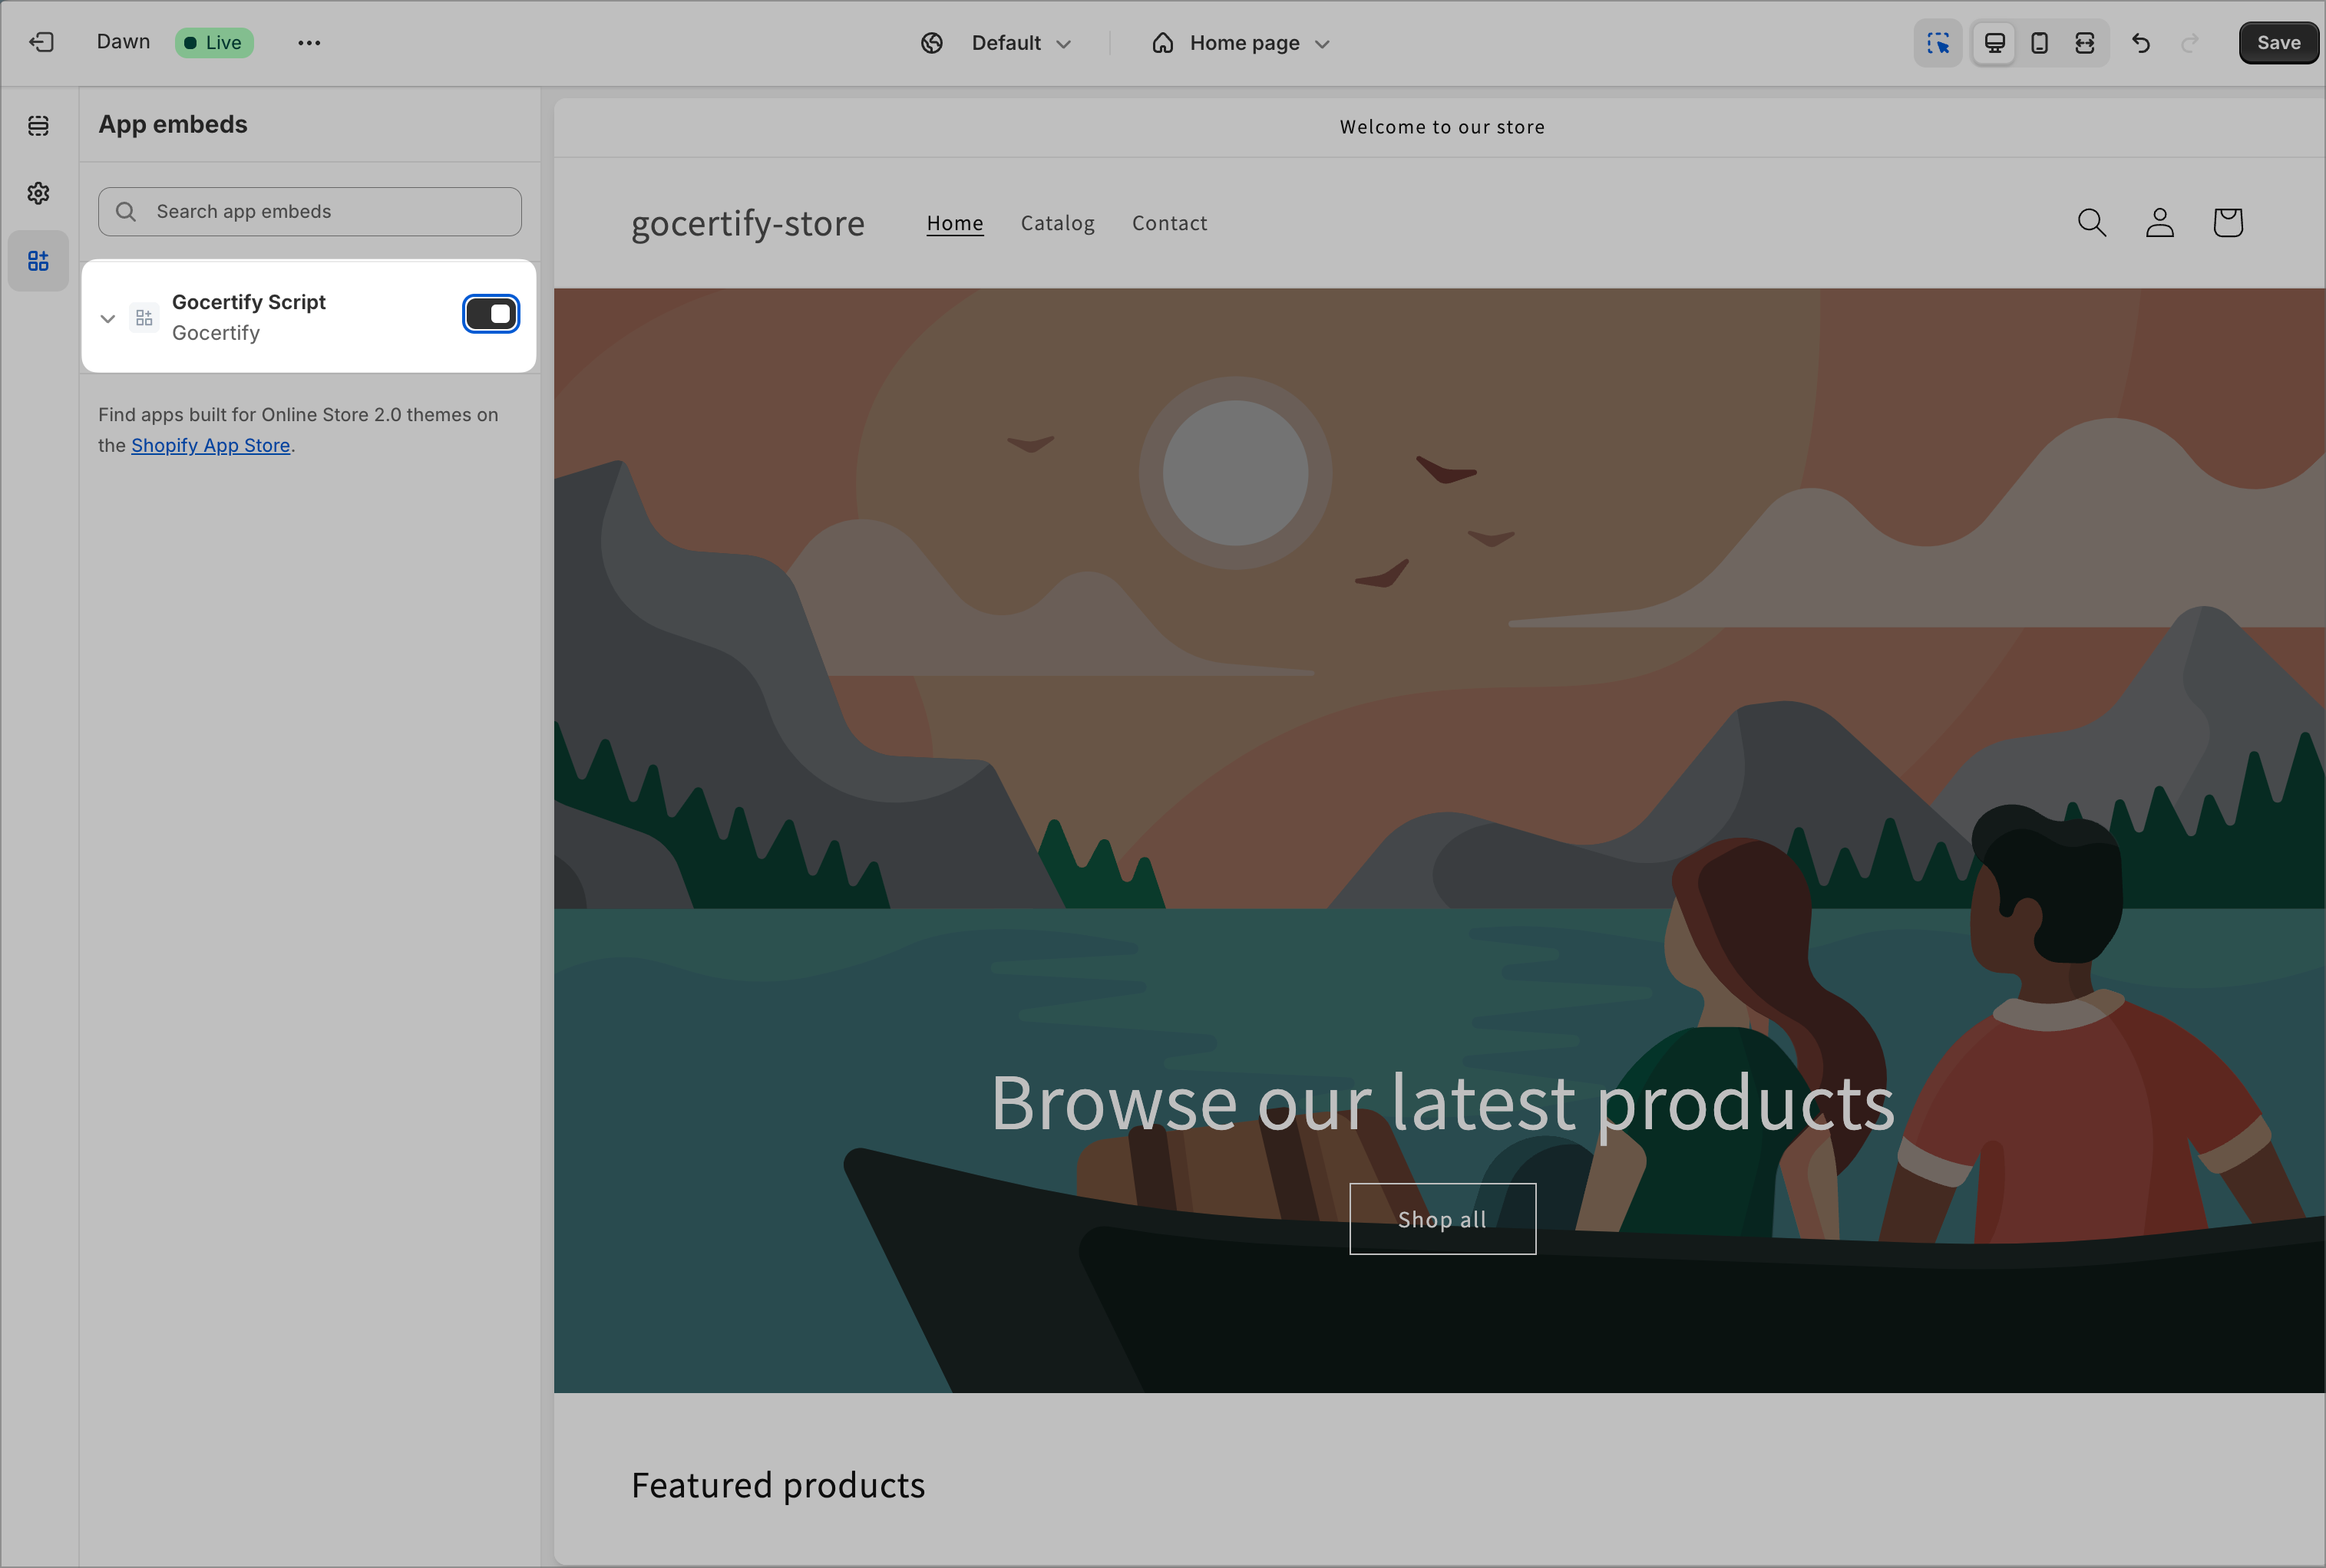
Task: Switch to mobile preview icon
Action: [2039, 43]
